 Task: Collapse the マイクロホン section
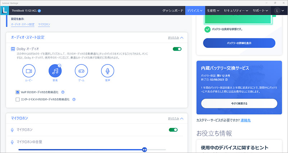coord(176,118)
